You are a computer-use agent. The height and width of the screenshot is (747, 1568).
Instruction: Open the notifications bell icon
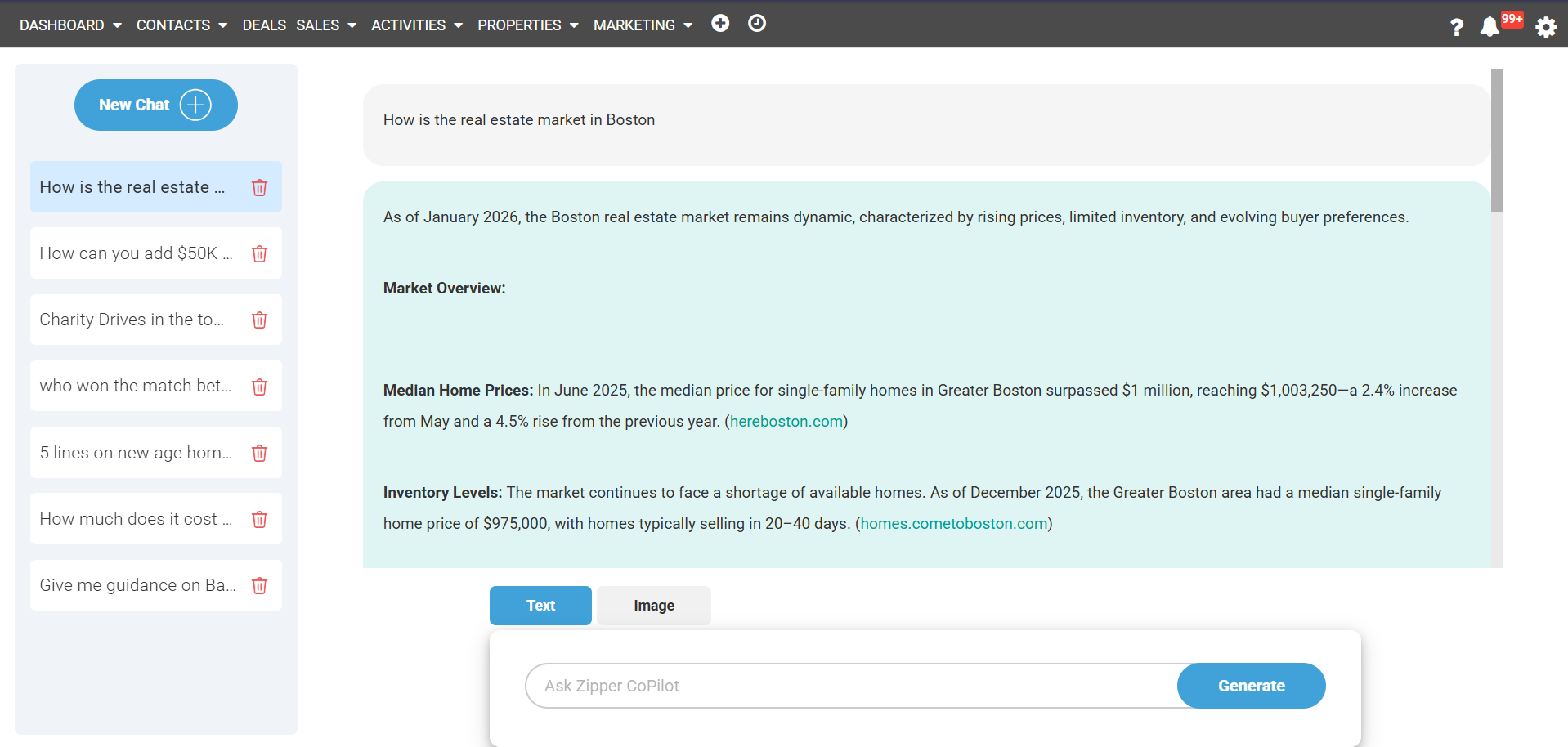coord(1490,27)
